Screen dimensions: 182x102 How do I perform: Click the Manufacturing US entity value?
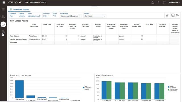[x=34, y=16]
